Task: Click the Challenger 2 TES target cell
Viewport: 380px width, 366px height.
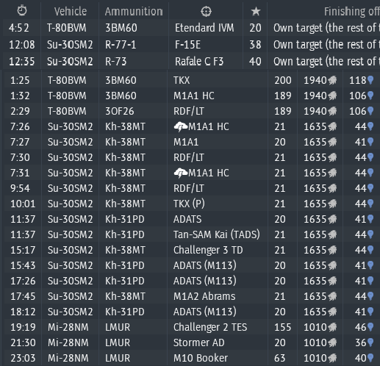Action: [x=210, y=327]
